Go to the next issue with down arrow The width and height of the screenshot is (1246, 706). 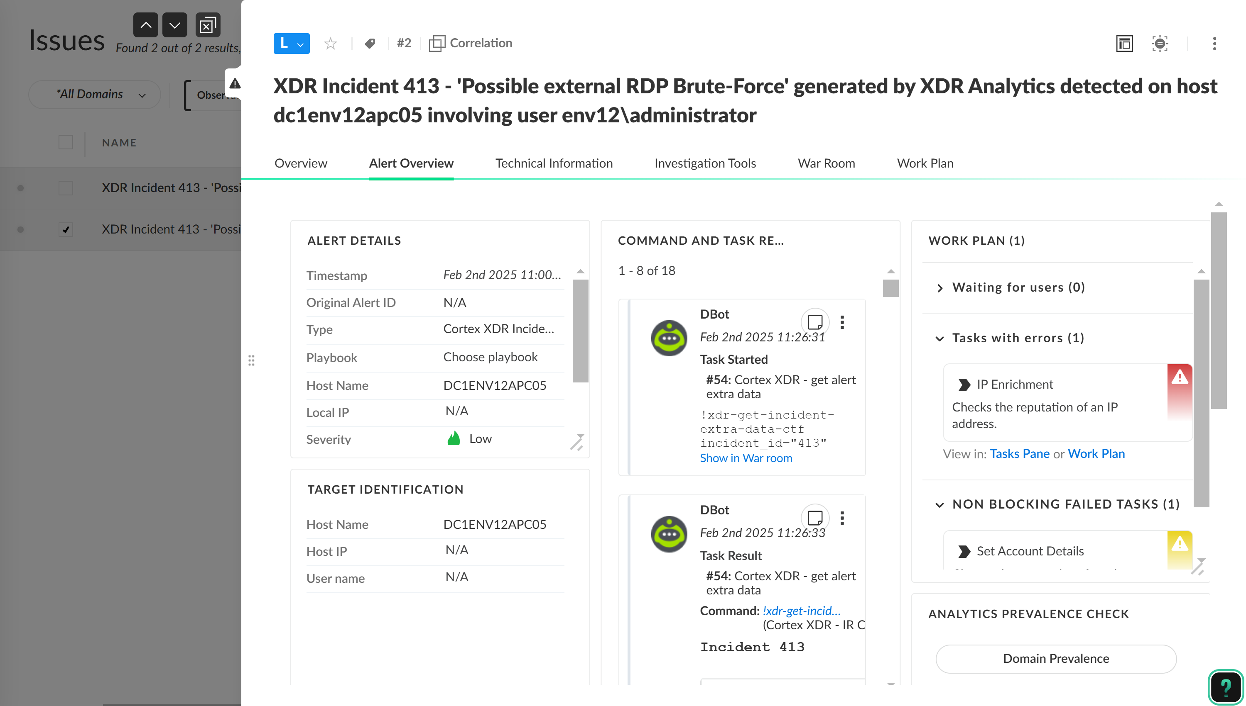175,25
